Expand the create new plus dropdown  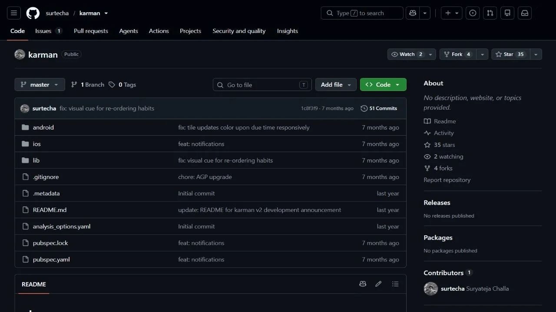pyautogui.click(x=452, y=13)
